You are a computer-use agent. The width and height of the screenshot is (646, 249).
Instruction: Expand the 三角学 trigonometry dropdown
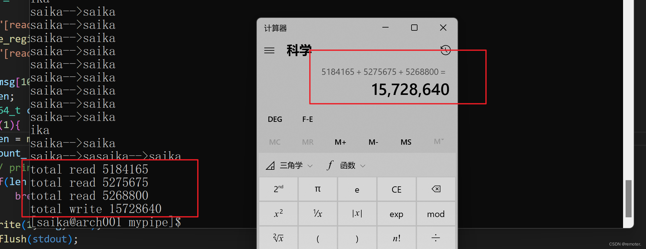point(289,165)
